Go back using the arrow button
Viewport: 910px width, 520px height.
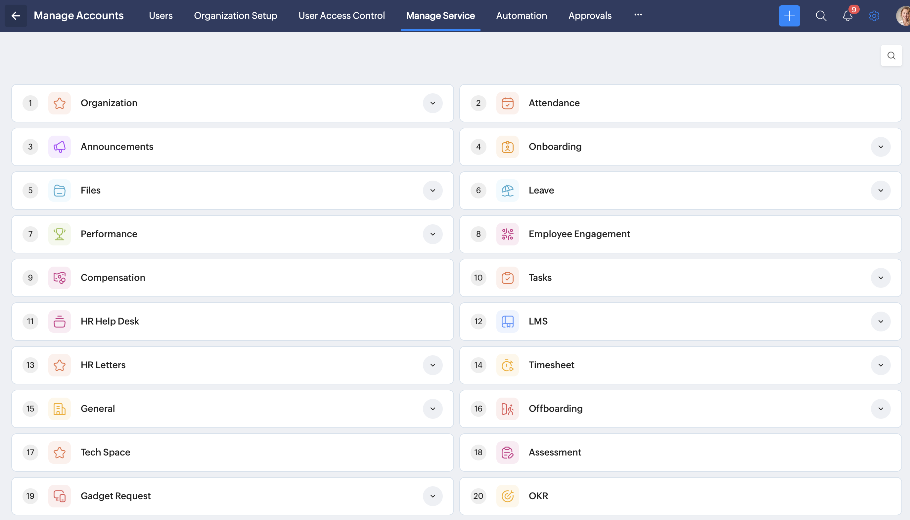(x=16, y=16)
